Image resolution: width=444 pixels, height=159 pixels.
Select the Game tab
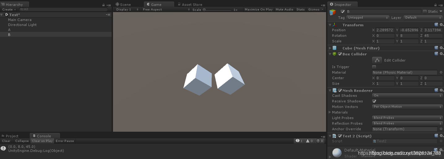point(159,4)
